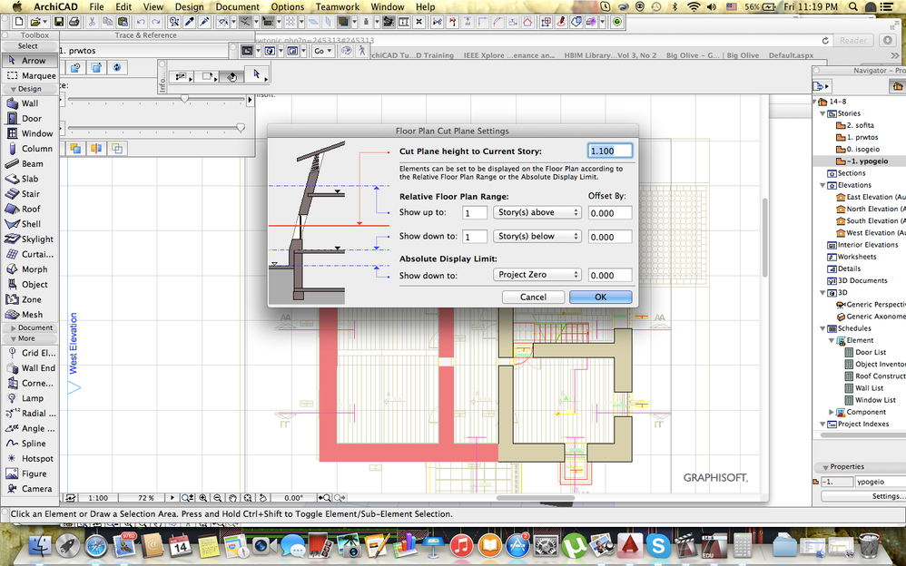
Task: Select the Zone tool
Action: point(31,299)
